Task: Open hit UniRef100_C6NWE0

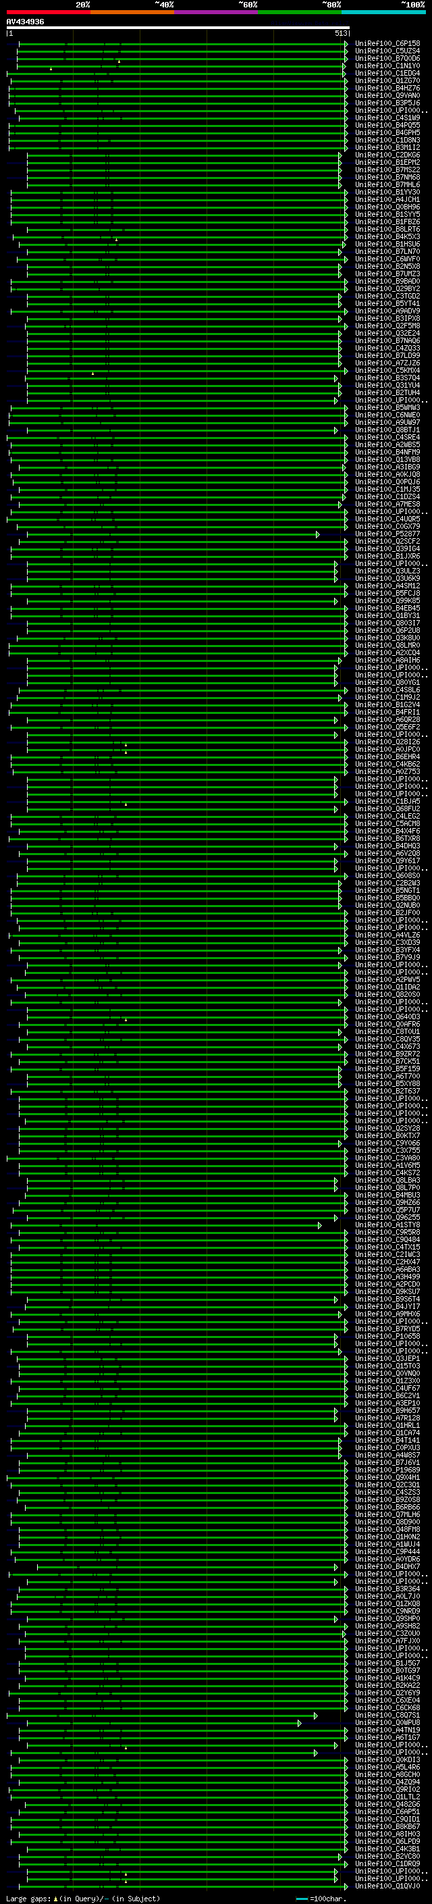Action: tap(387, 415)
